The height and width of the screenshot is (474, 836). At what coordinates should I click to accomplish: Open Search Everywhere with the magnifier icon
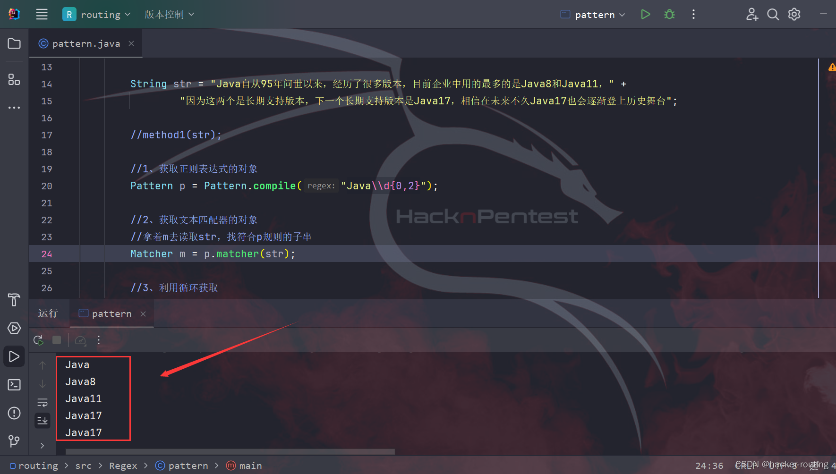[773, 14]
